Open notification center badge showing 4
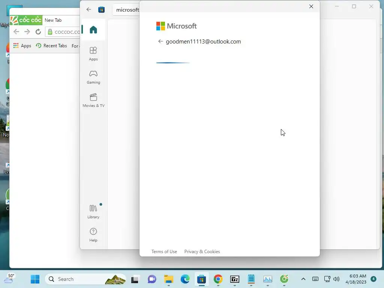This screenshot has height=288, width=384. (x=373, y=279)
